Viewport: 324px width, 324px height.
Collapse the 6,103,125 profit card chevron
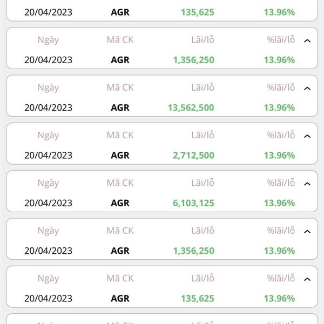coord(307,184)
